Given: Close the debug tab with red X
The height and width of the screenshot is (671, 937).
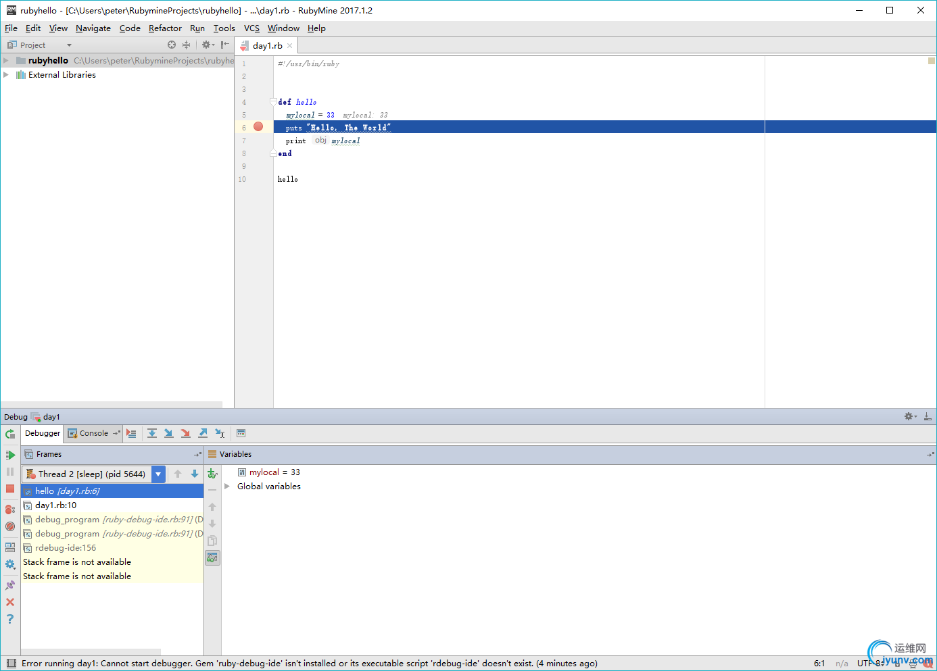Looking at the screenshot, I should [x=10, y=602].
